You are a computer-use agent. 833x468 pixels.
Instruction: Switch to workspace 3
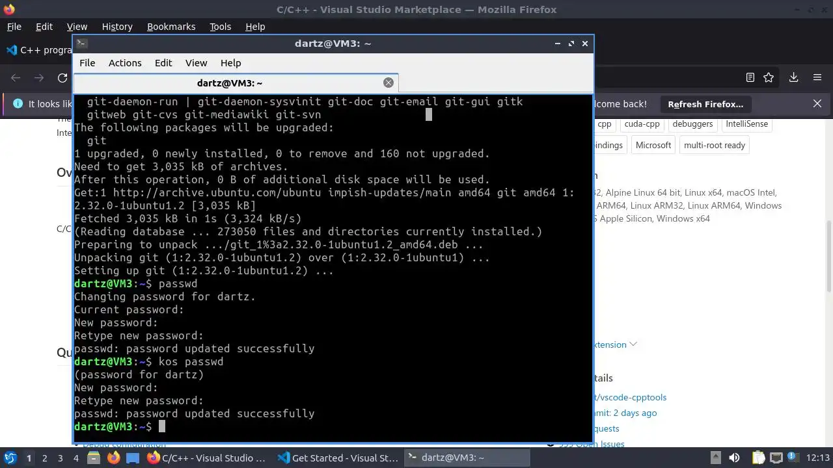(x=60, y=458)
